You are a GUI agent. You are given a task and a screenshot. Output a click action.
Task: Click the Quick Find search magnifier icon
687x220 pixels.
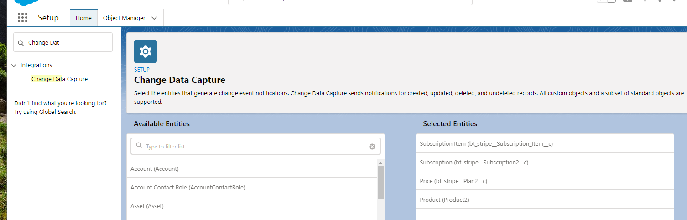click(21, 43)
